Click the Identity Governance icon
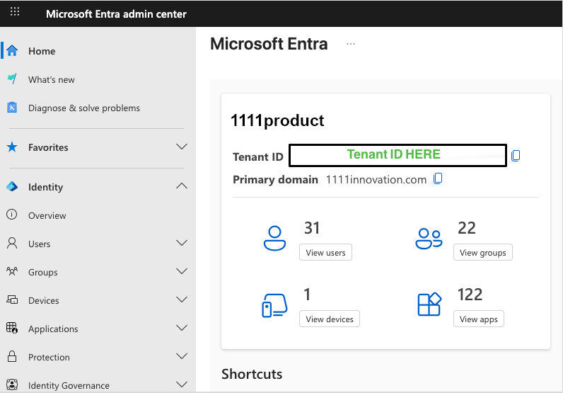 click(12, 385)
